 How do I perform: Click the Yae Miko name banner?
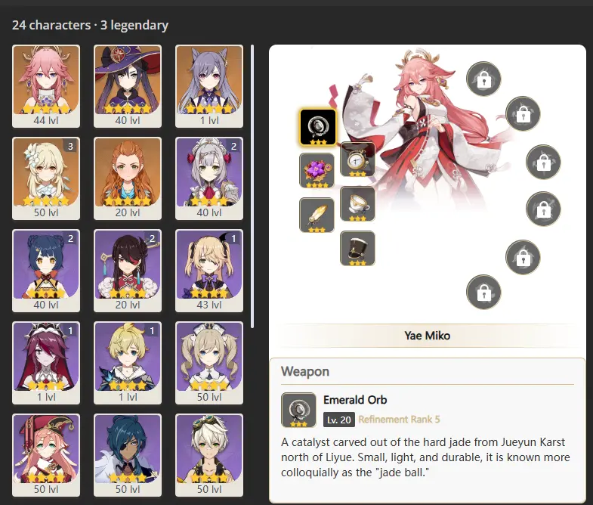(x=428, y=336)
